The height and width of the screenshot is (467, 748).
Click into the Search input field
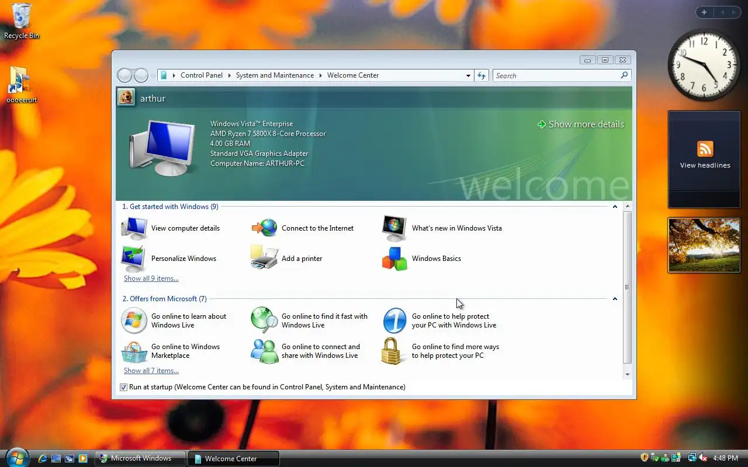pyautogui.click(x=556, y=75)
